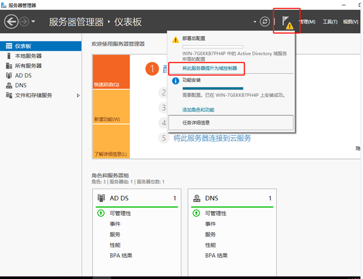Select the 快速启动(Q) tile
Image resolution: width=363 pixels, height=279 pixels.
(111, 72)
